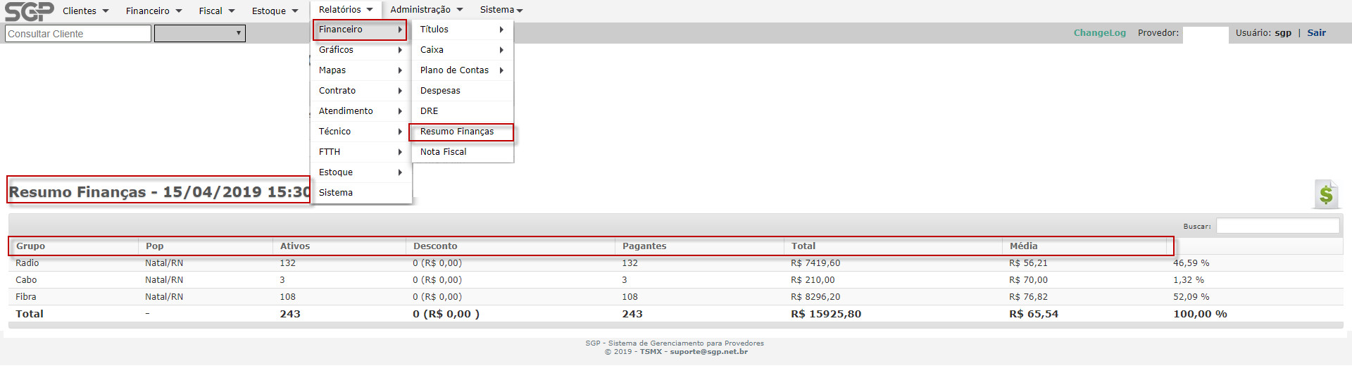Open the Estoque menu in top bar
This screenshot has height=392, width=1352.
coord(275,11)
